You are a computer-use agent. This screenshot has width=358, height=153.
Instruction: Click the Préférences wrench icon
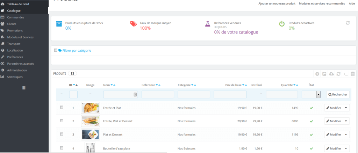click(2, 57)
